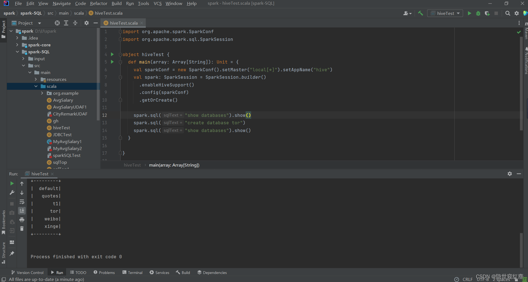Viewport: 528px width, 282px height.
Task: Close the hiveTest Run tab
Action: point(52,174)
